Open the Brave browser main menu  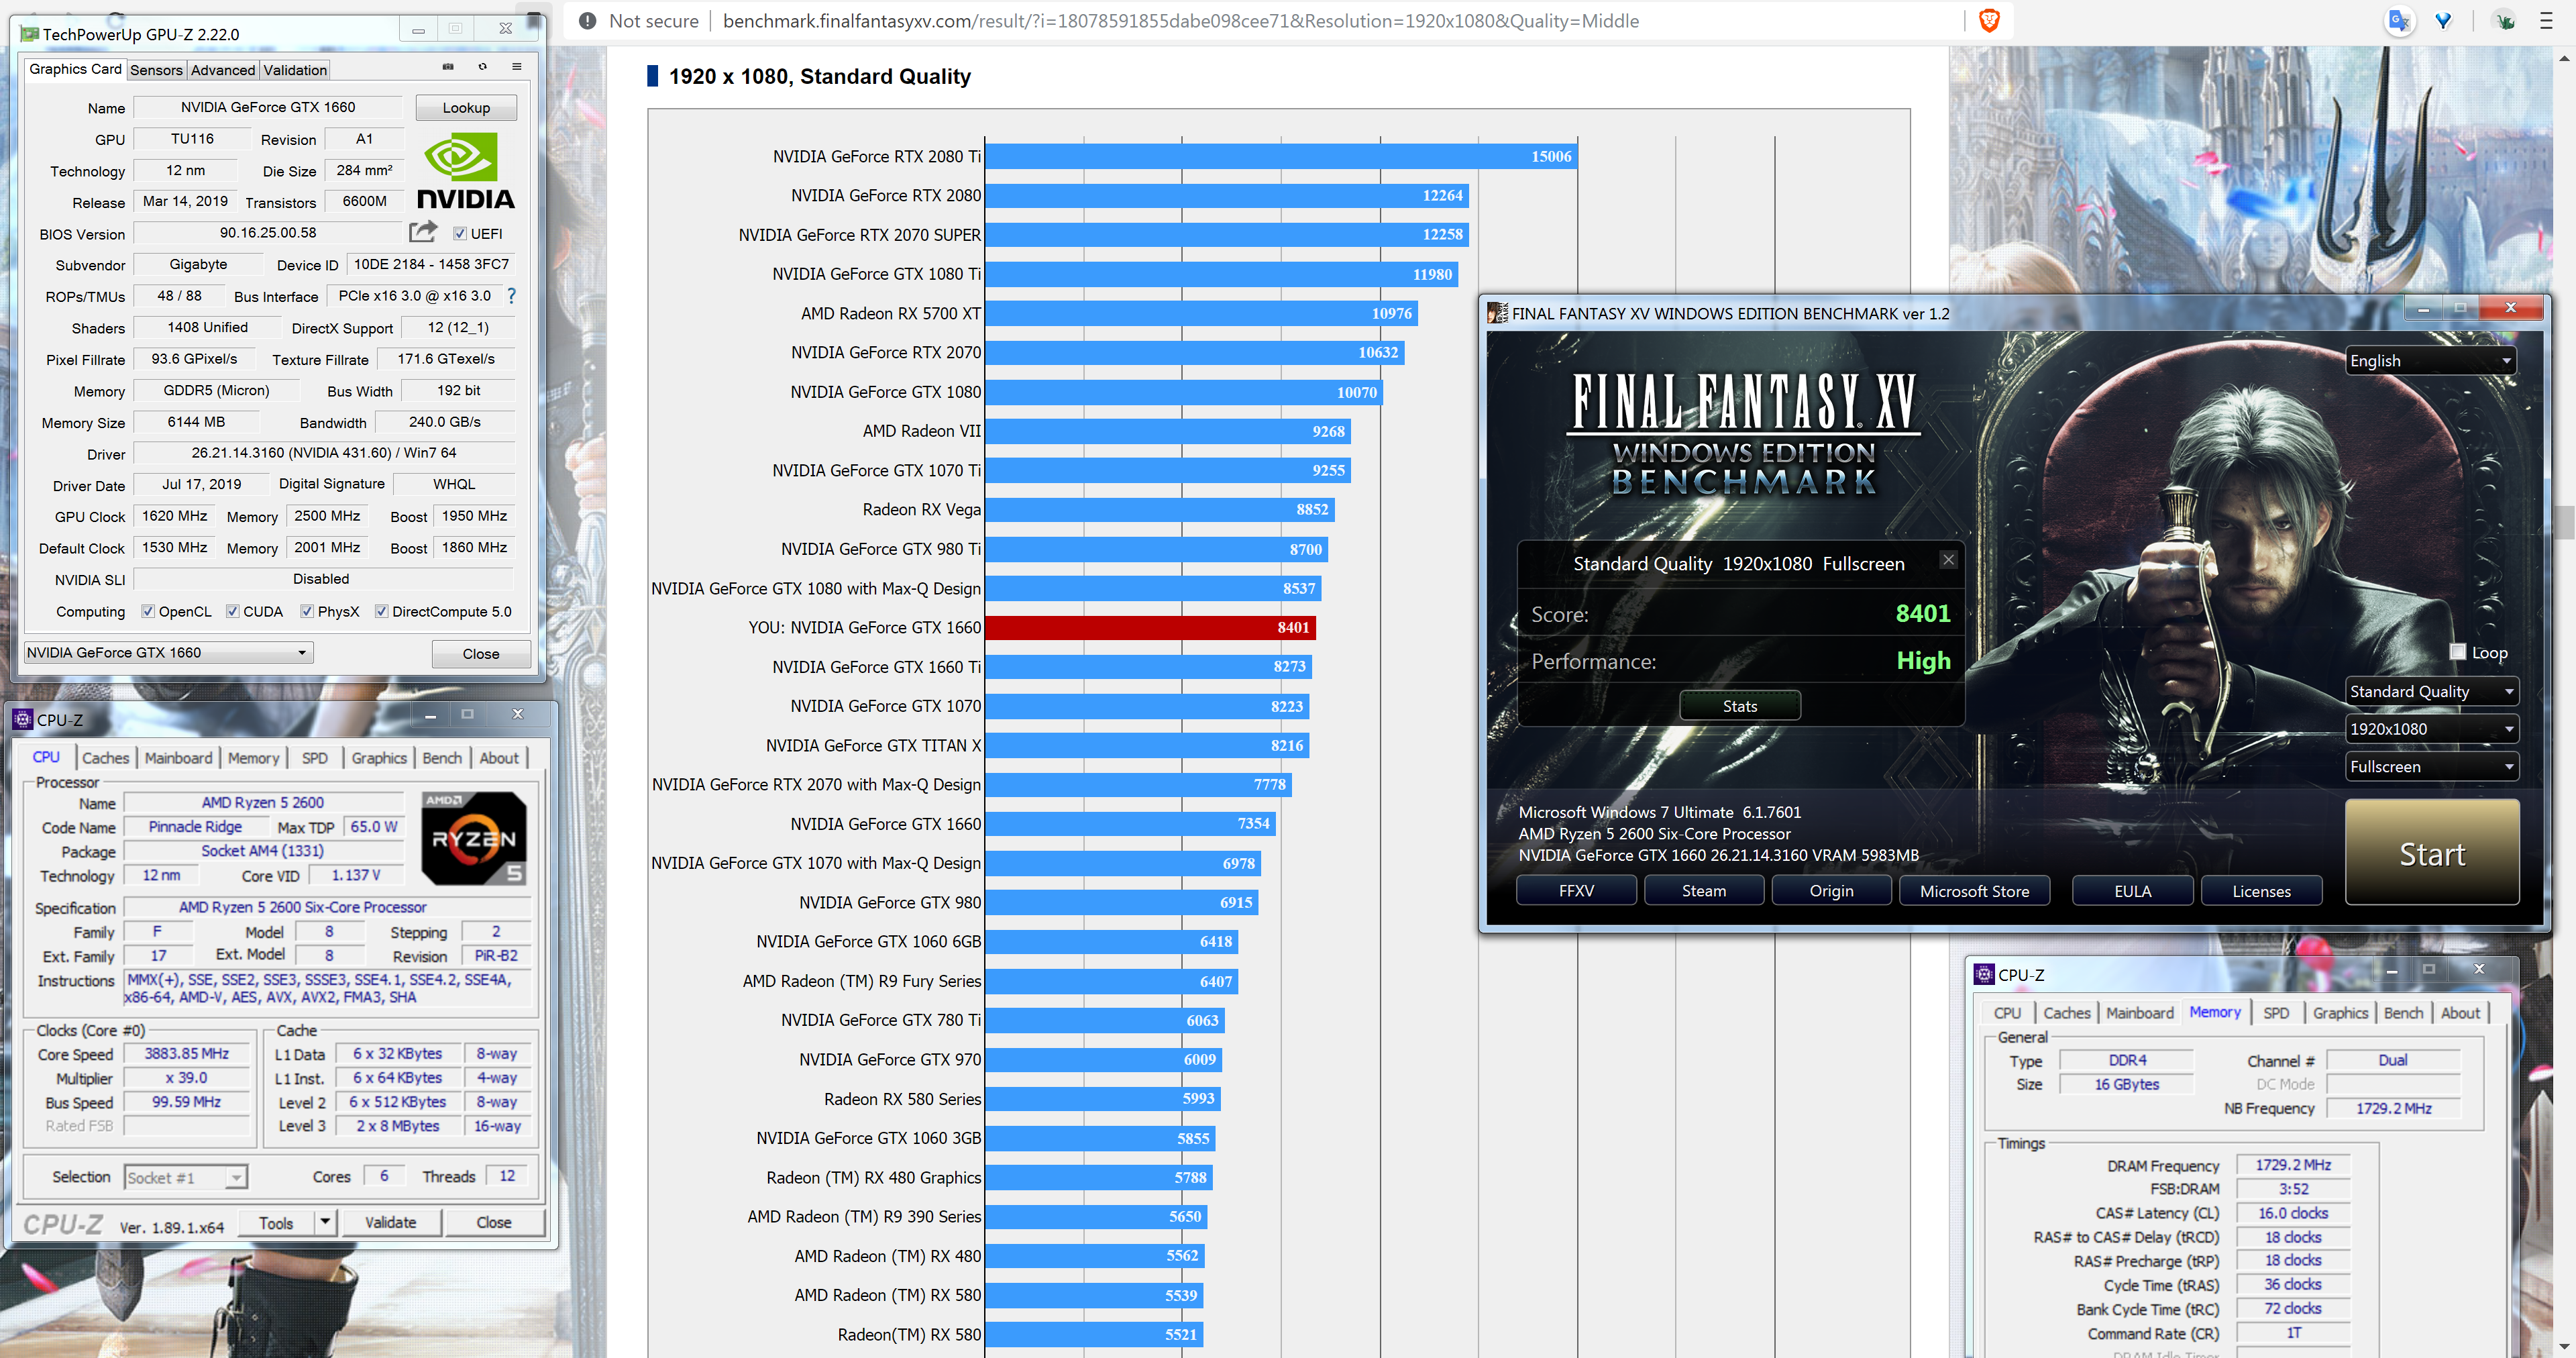(2546, 21)
